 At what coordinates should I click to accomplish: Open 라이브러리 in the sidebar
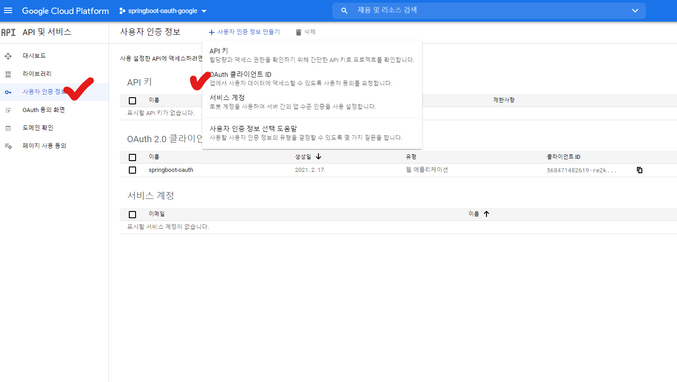click(x=54, y=74)
